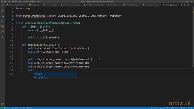Click line number 5 in the gutter
This screenshot has width=194, height=109.
pos(12,23)
